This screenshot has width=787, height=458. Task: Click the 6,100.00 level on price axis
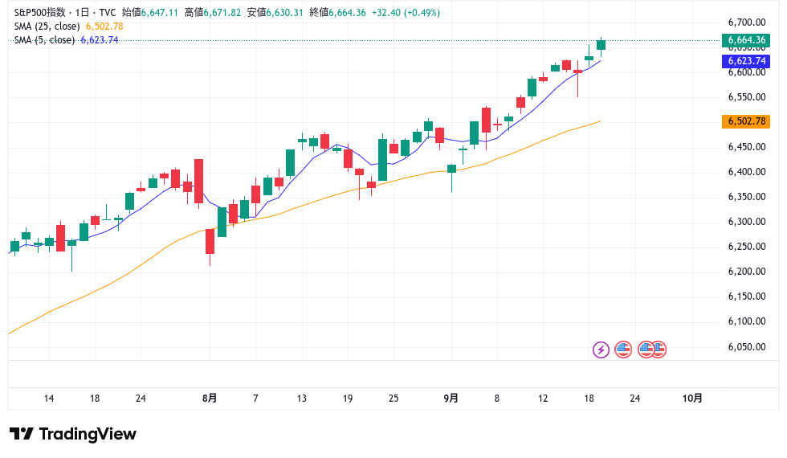coord(744,321)
